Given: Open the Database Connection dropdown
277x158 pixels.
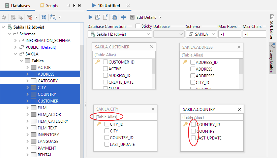Looking at the screenshot, I should pos(120,34).
